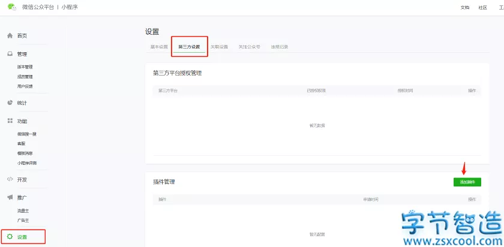Open 模板消息 under 功能
The width and height of the screenshot is (504, 247).
tap(25, 153)
